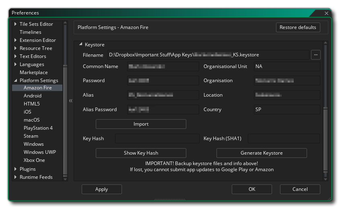Click the Restore defaults button
The width and height of the screenshot is (340, 209).
pos(298,27)
